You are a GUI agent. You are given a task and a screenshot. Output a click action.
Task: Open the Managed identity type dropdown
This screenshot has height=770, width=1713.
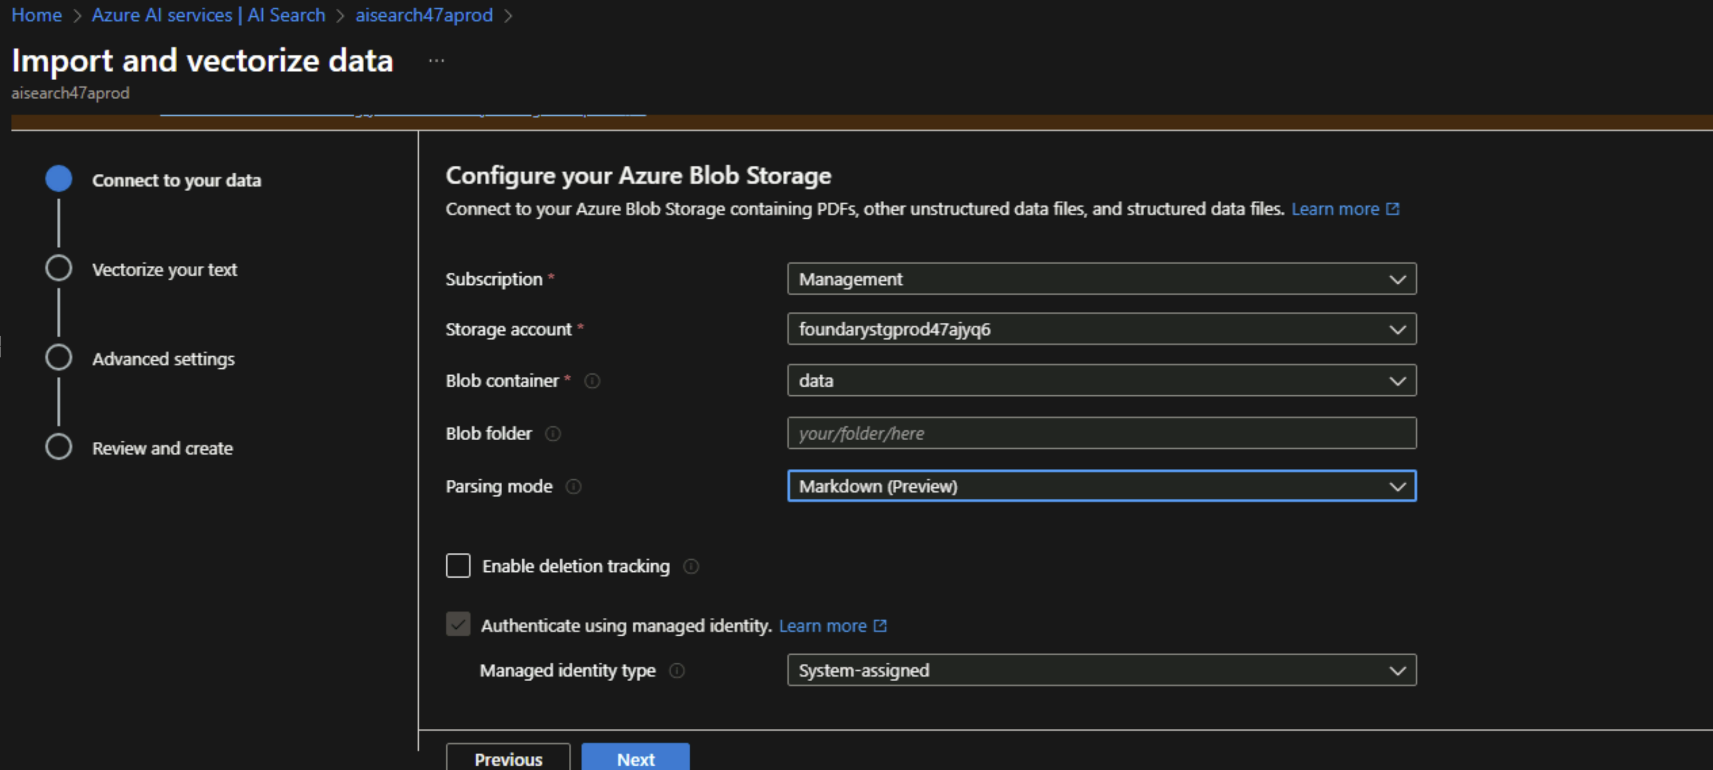click(x=1102, y=670)
